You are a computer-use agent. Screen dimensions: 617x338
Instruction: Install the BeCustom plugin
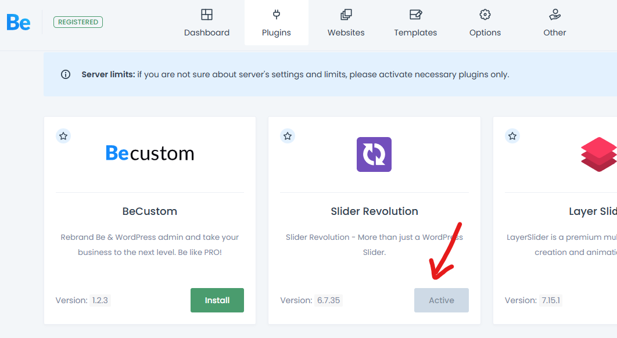[x=217, y=300]
